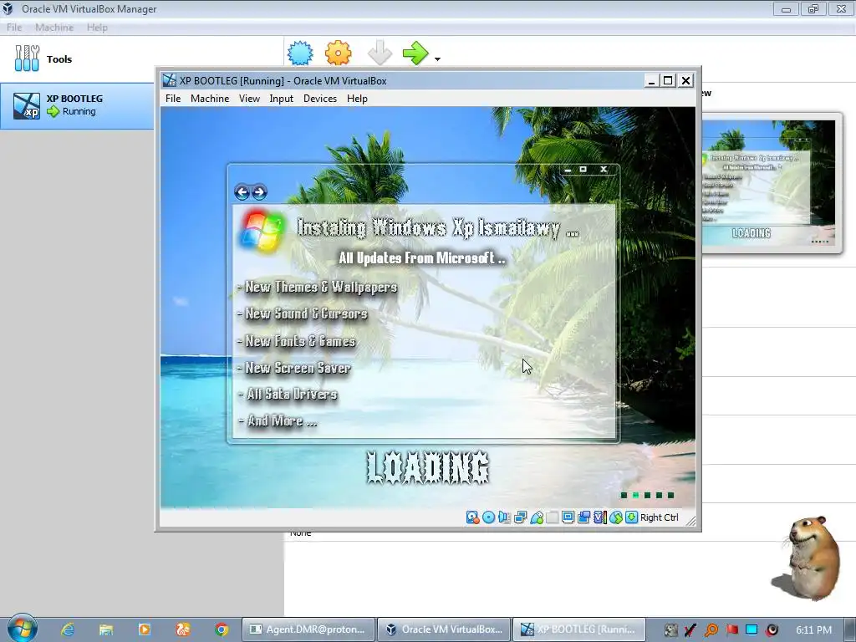Click the hard disk activity status bar icon
856x642 pixels.
click(473, 517)
